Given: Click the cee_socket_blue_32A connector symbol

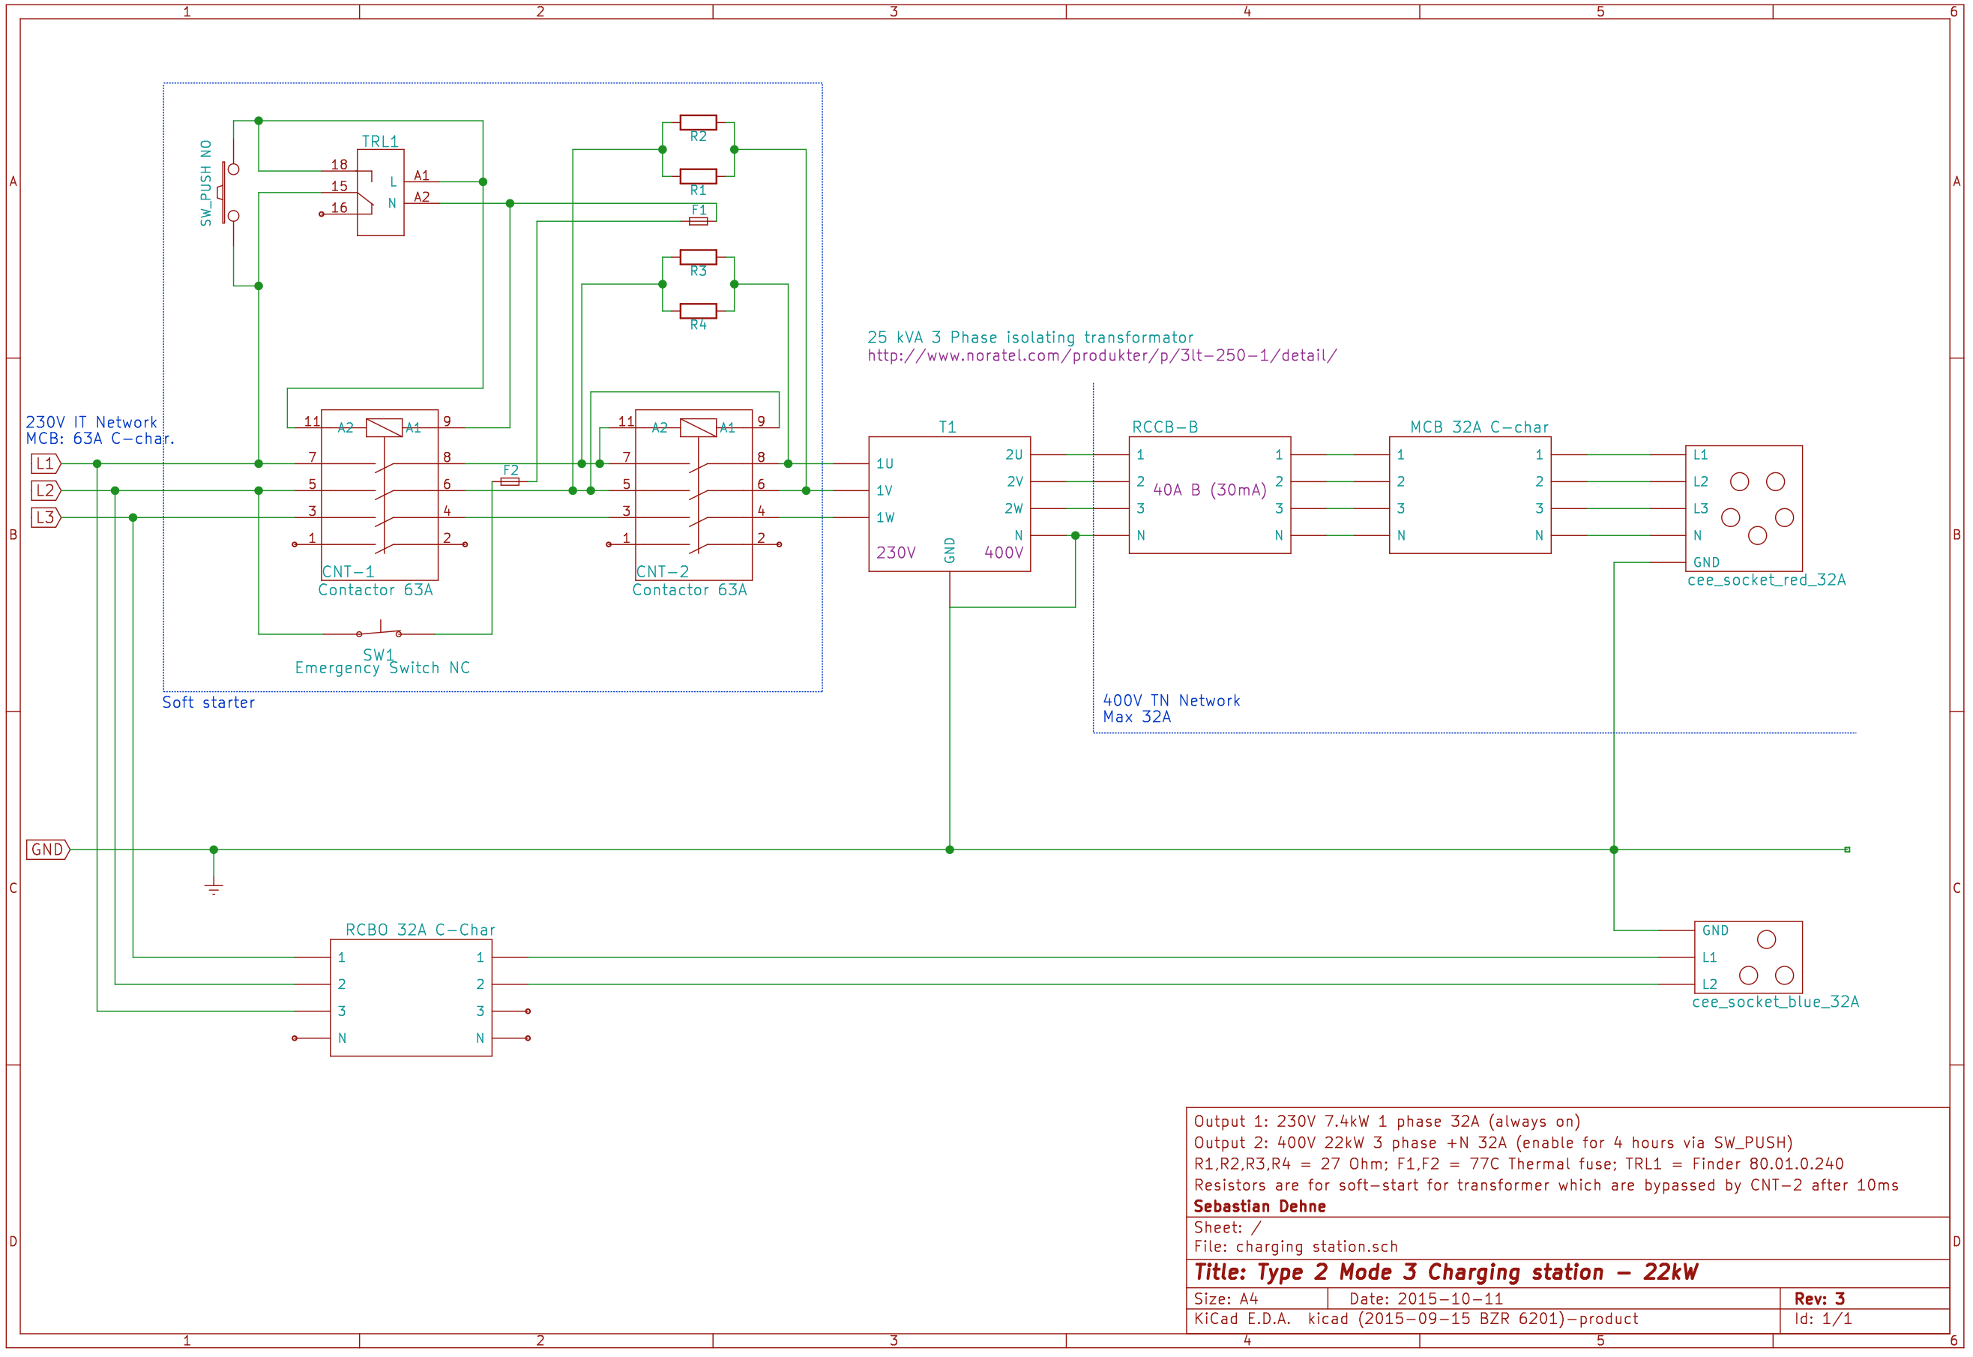Looking at the screenshot, I should coord(1747,957).
